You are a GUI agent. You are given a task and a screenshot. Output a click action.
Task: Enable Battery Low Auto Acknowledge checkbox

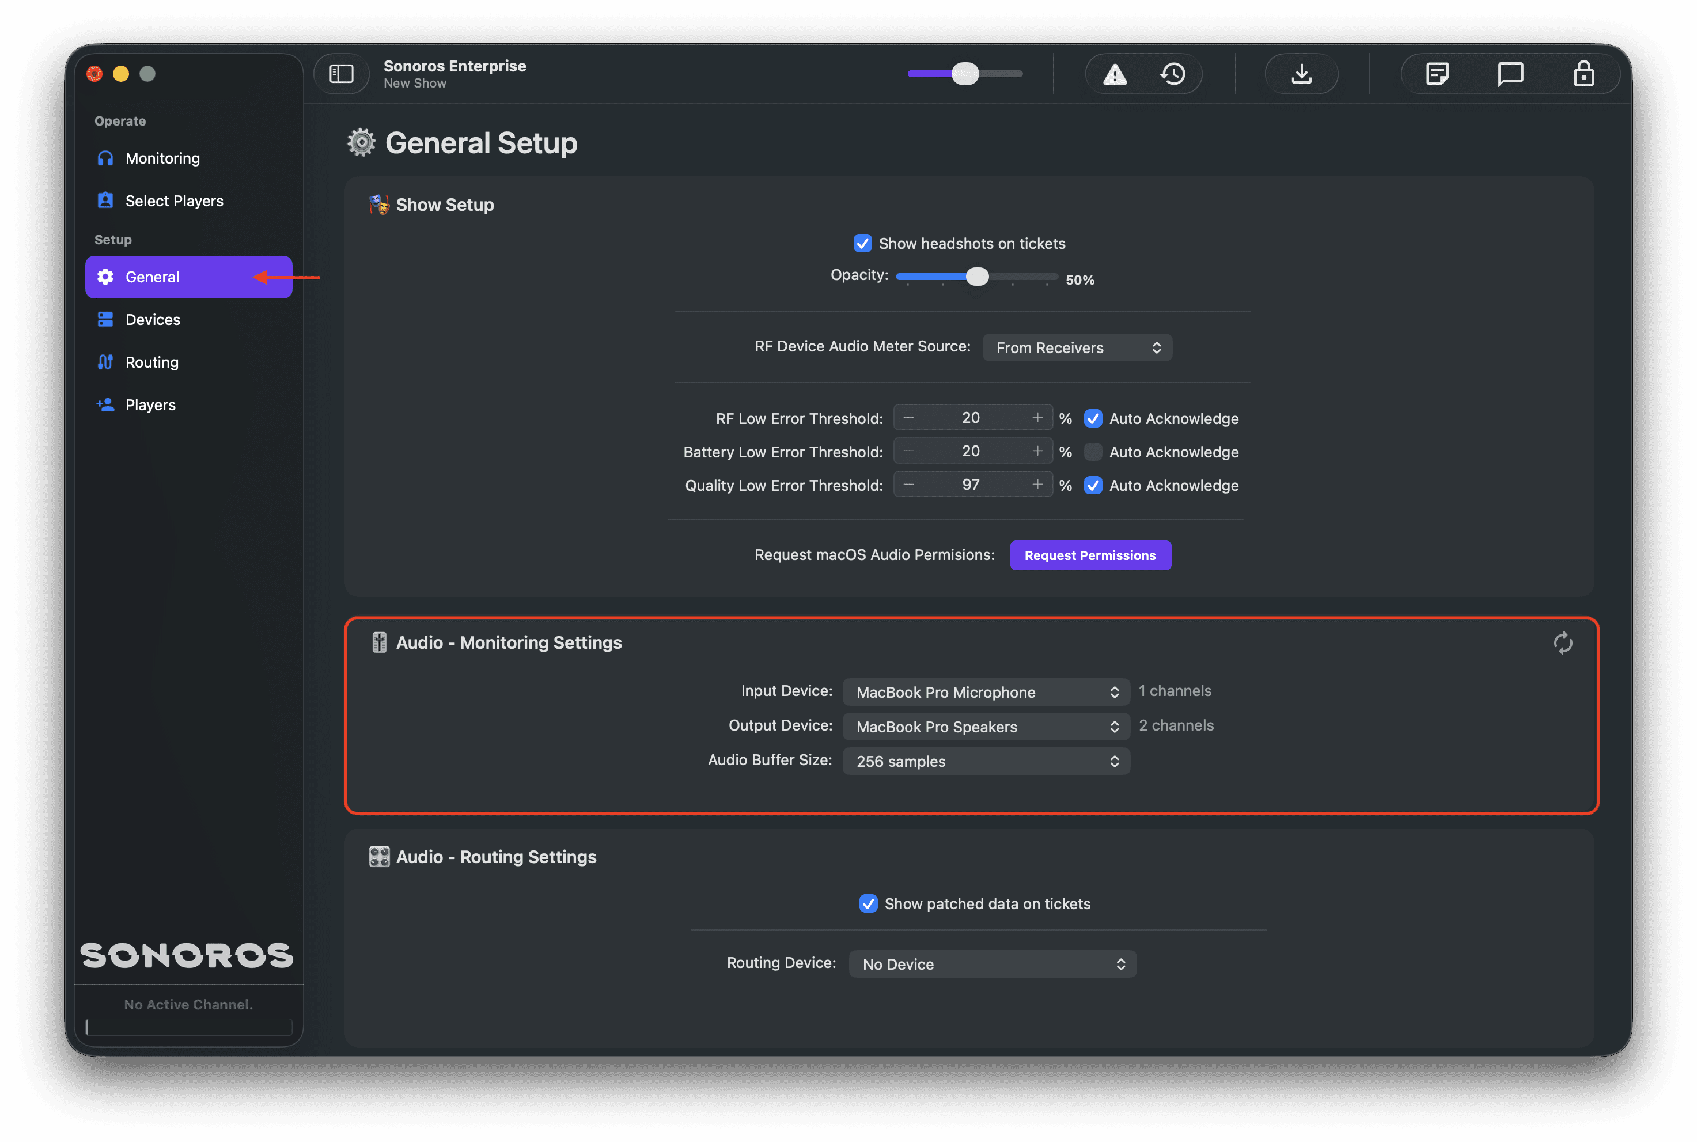coord(1093,452)
